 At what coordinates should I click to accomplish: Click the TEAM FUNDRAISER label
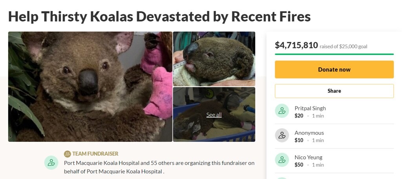95,154
